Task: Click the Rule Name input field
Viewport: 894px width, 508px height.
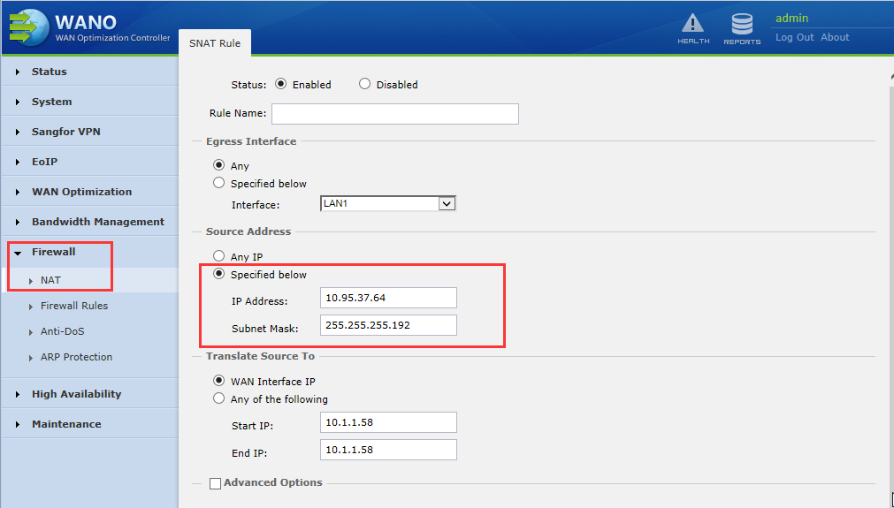Action: click(394, 114)
